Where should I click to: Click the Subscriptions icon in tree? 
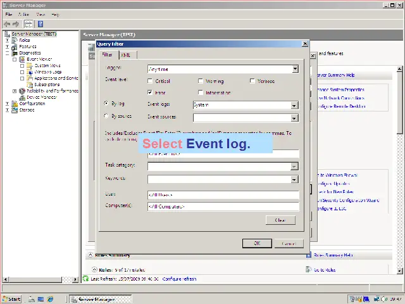pos(30,85)
